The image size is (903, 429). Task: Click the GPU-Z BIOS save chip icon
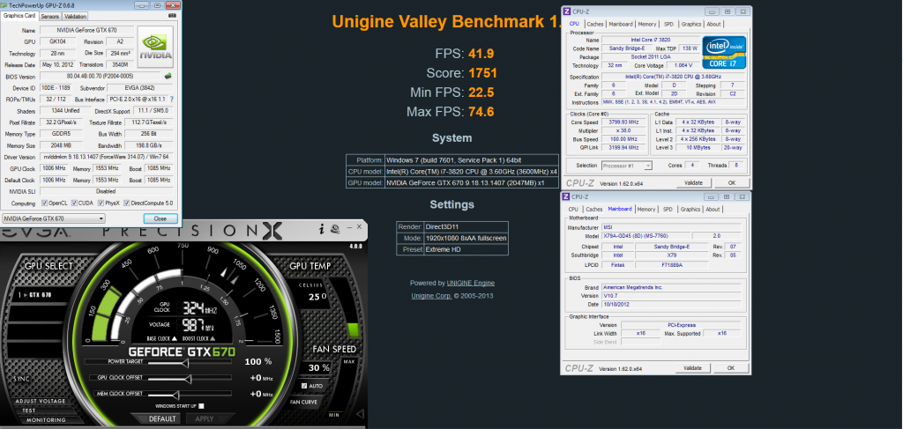[x=168, y=76]
